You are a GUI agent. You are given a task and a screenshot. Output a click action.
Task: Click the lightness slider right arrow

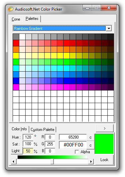pos(91,161)
